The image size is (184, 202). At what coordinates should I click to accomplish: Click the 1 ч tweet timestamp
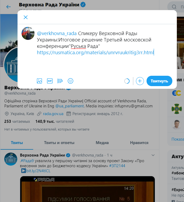coord(109,155)
